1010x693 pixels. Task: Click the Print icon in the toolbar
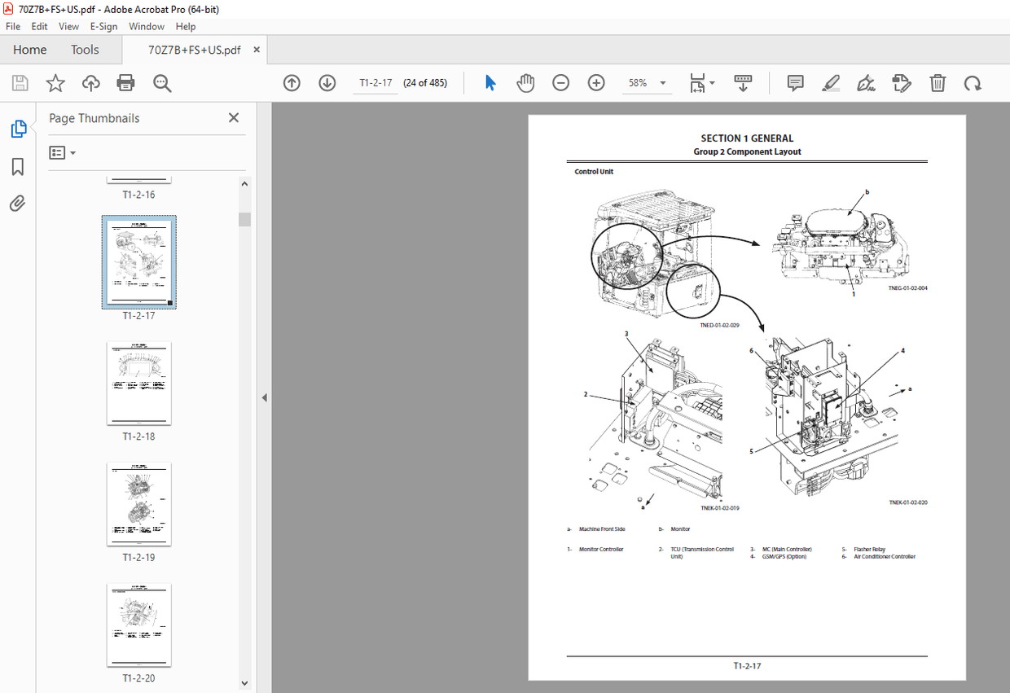pos(125,82)
